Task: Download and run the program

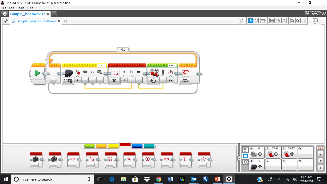Action: [320, 161]
